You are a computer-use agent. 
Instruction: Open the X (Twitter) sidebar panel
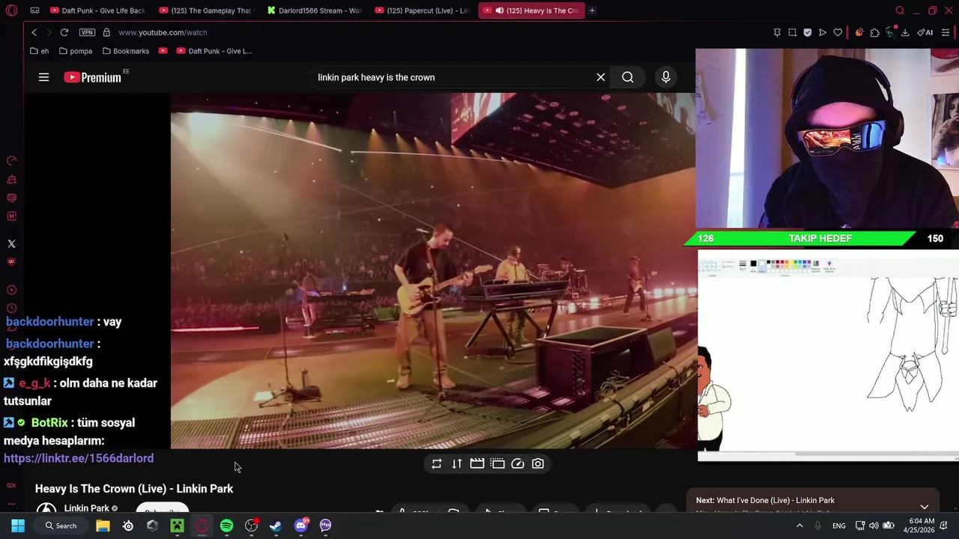[x=11, y=243]
